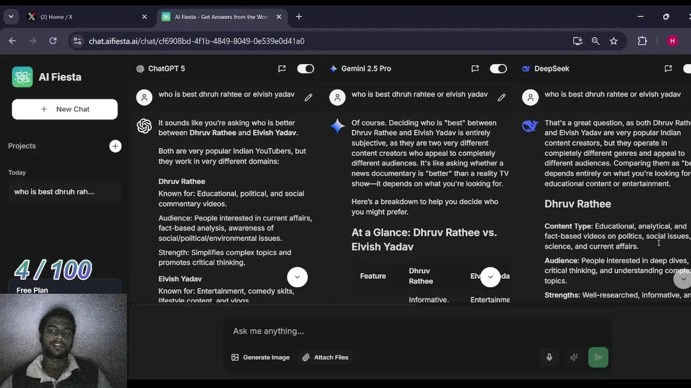Click the plus icon next to Projects

pyautogui.click(x=115, y=146)
